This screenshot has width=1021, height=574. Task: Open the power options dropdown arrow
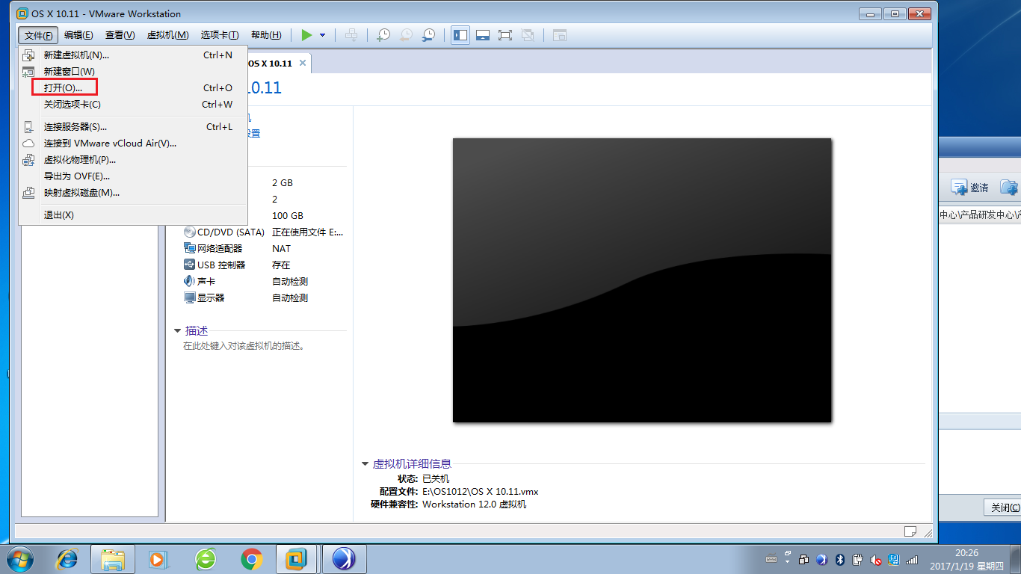point(322,35)
